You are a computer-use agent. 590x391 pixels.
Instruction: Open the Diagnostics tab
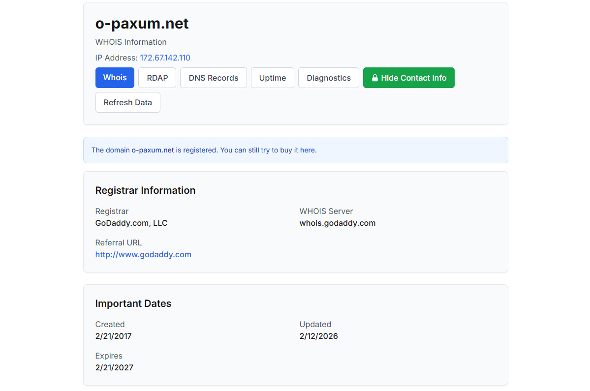tap(329, 78)
